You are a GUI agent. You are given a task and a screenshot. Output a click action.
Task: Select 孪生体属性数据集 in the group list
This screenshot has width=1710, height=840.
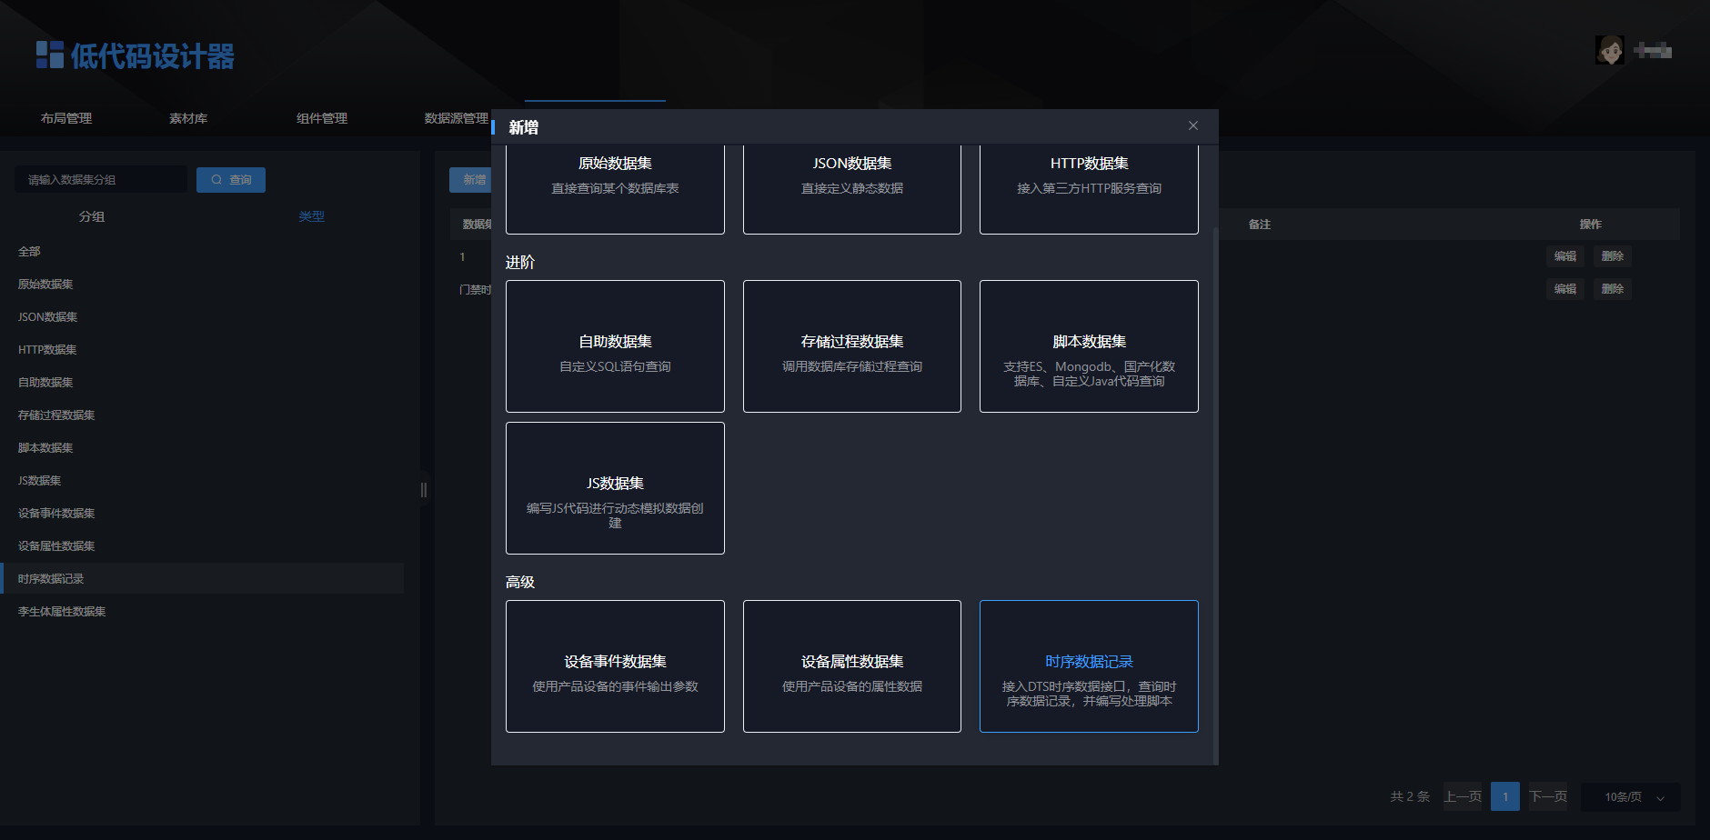[x=202, y=611]
